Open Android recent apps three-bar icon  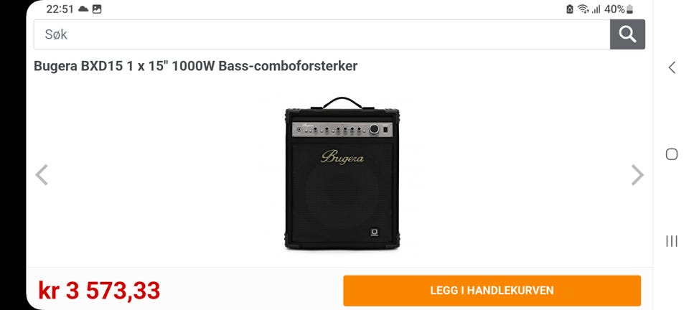[x=672, y=241]
